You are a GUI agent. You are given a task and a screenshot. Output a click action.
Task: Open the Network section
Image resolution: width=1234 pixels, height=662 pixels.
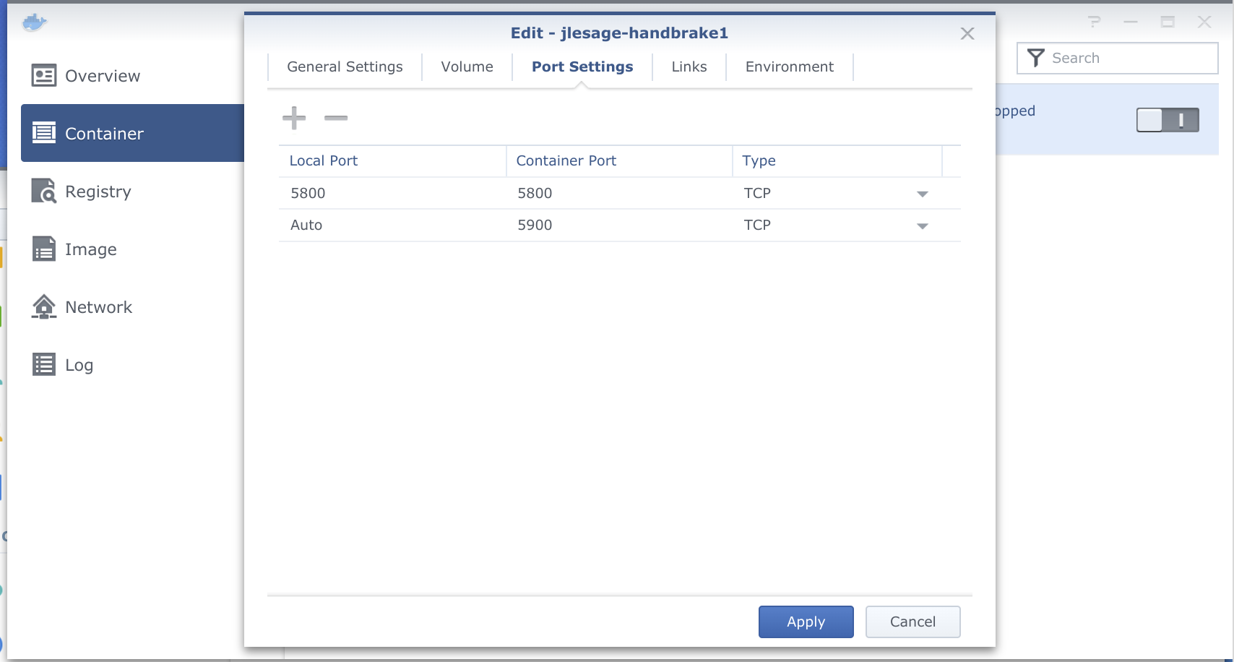coord(99,306)
